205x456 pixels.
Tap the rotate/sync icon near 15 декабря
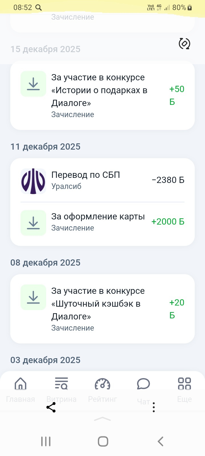click(184, 44)
